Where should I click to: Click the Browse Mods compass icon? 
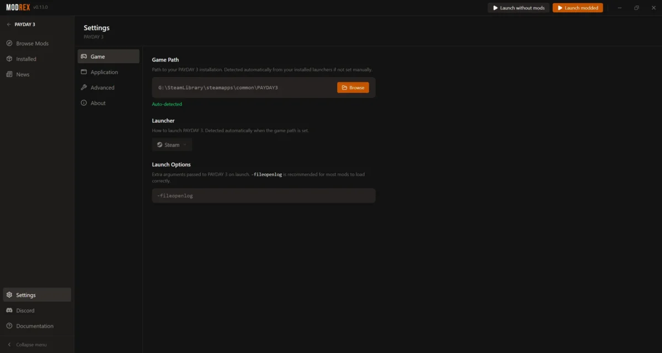[9, 44]
